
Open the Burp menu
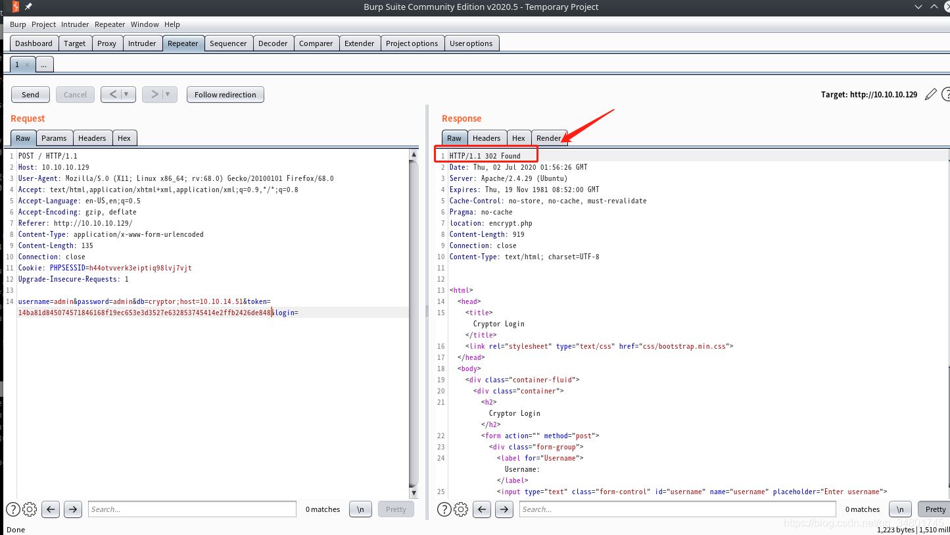pyautogui.click(x=18, y=24)
